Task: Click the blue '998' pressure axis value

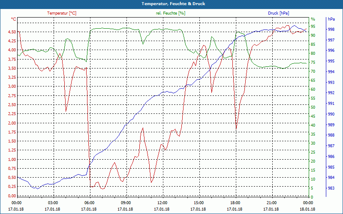Action: [331, 29]
